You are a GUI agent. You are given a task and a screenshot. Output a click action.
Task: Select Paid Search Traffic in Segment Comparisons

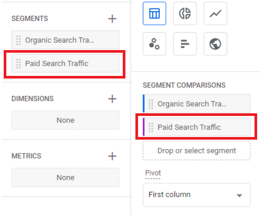coord(197,127)
